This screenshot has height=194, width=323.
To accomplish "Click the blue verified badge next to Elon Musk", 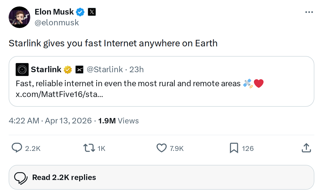I will 80,12.
